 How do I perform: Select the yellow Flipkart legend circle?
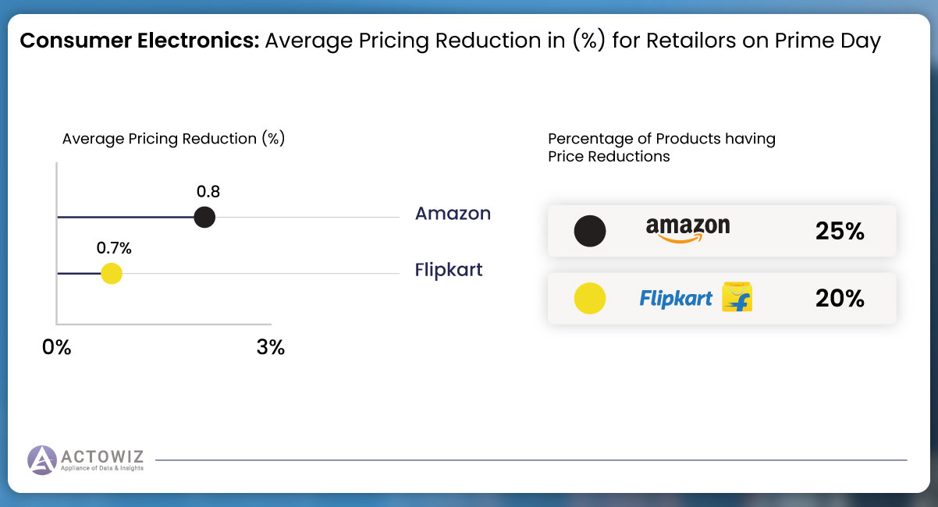tap(590, 299)
